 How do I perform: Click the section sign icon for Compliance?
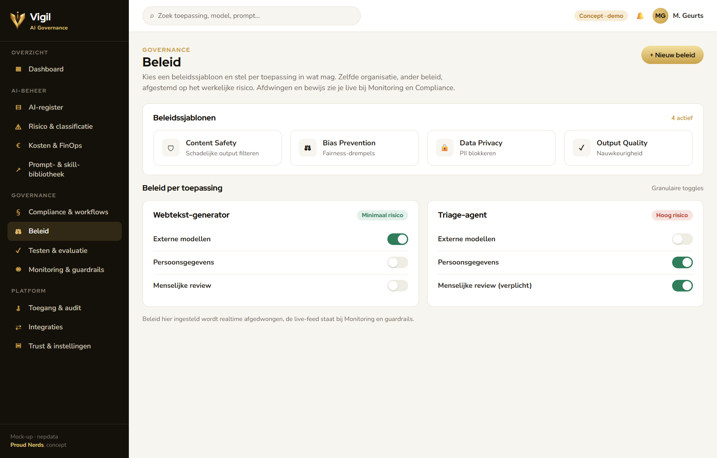(18, 212)
